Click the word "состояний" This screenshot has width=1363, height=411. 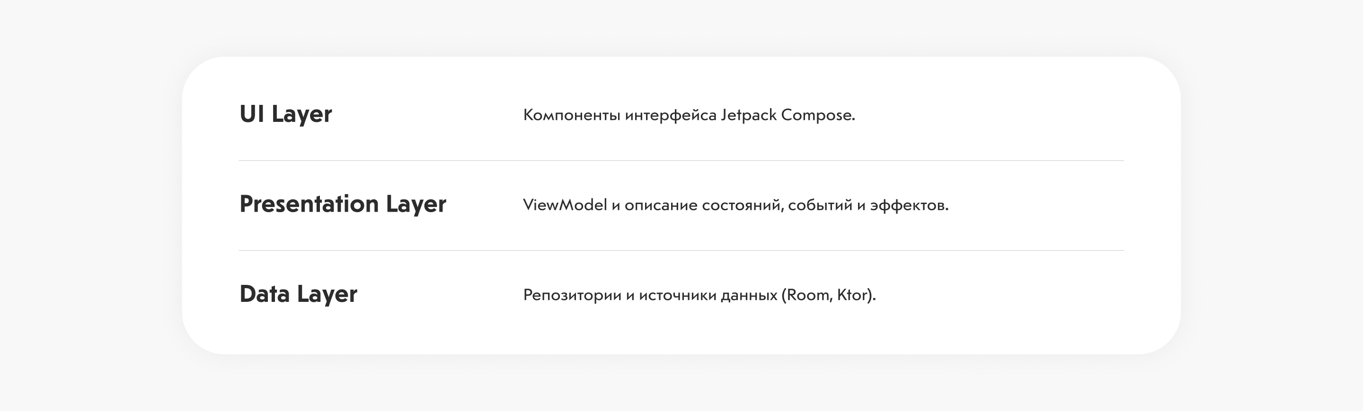point(741,205)
